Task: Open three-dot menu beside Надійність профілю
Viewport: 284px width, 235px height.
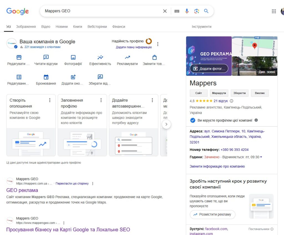Action: [x=158, y=44]
